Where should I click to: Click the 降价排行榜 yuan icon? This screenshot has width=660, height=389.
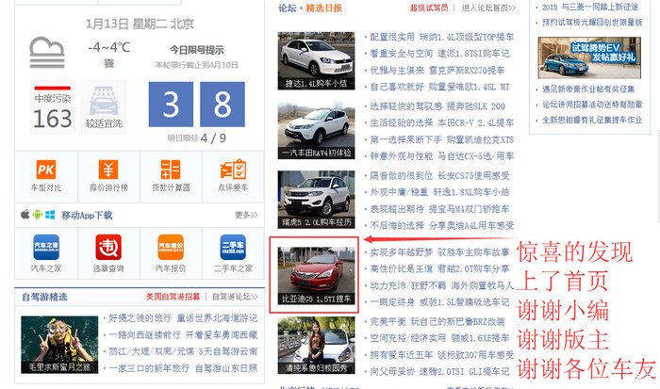108,170
